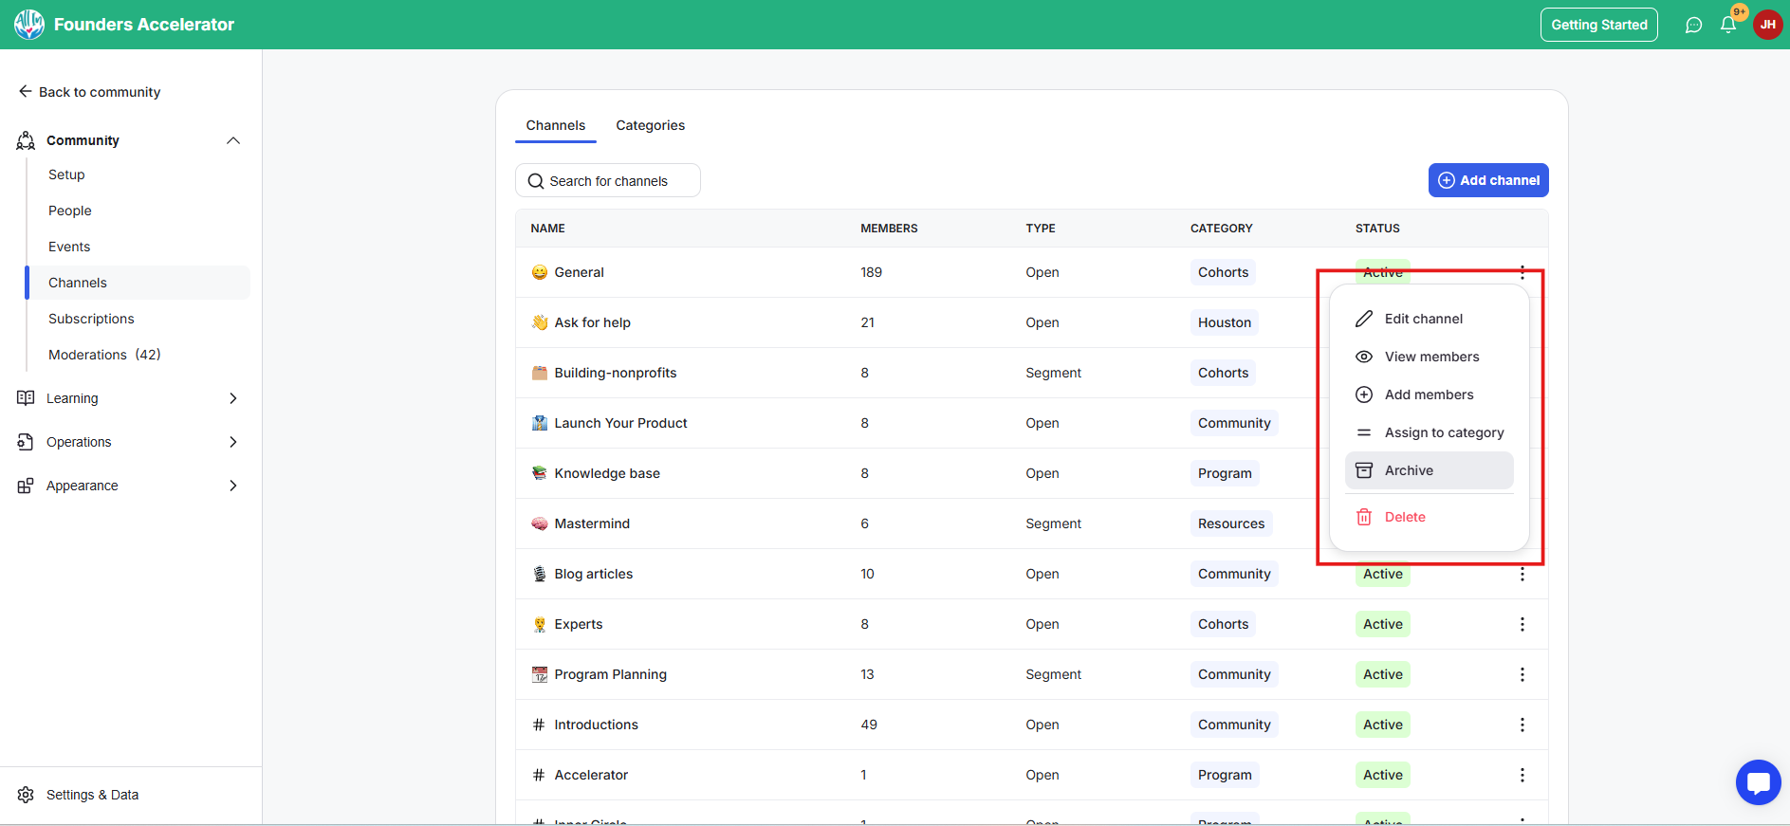
Task: Open the three-dot menu for Introductions row
Action: pos(1522,725)
